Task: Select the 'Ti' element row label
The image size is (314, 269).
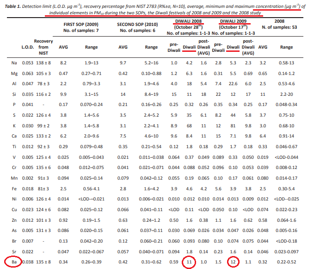Action: tap(14, 147)
